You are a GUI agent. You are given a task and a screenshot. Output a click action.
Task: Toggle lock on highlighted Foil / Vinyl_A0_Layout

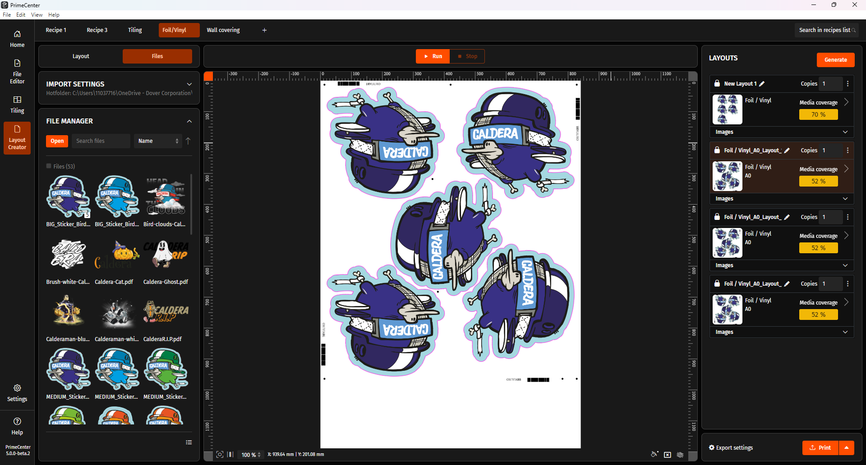[717, 150]
